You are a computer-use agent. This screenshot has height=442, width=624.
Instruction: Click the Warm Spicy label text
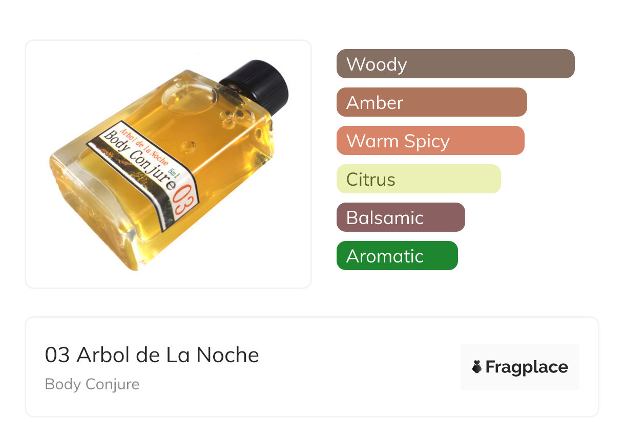pos(398,141)
